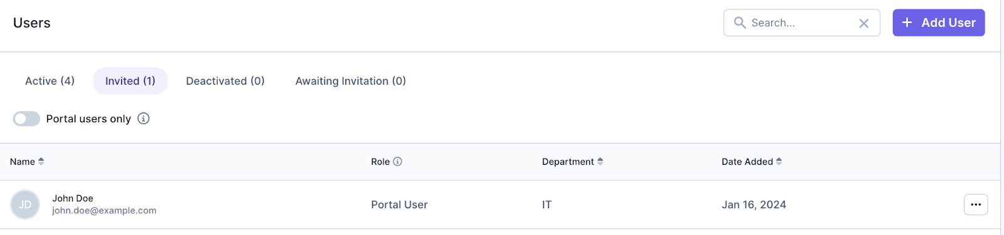
Task: Open the info icon beside Portal users only
Action: point(144,118)
